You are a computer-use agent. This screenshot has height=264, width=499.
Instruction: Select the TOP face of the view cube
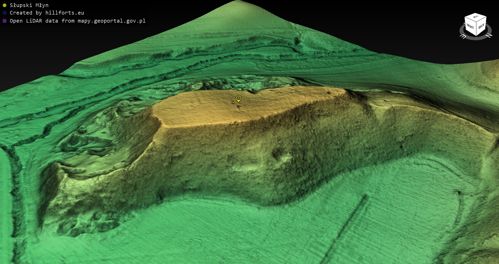click(x=476, y=17)
